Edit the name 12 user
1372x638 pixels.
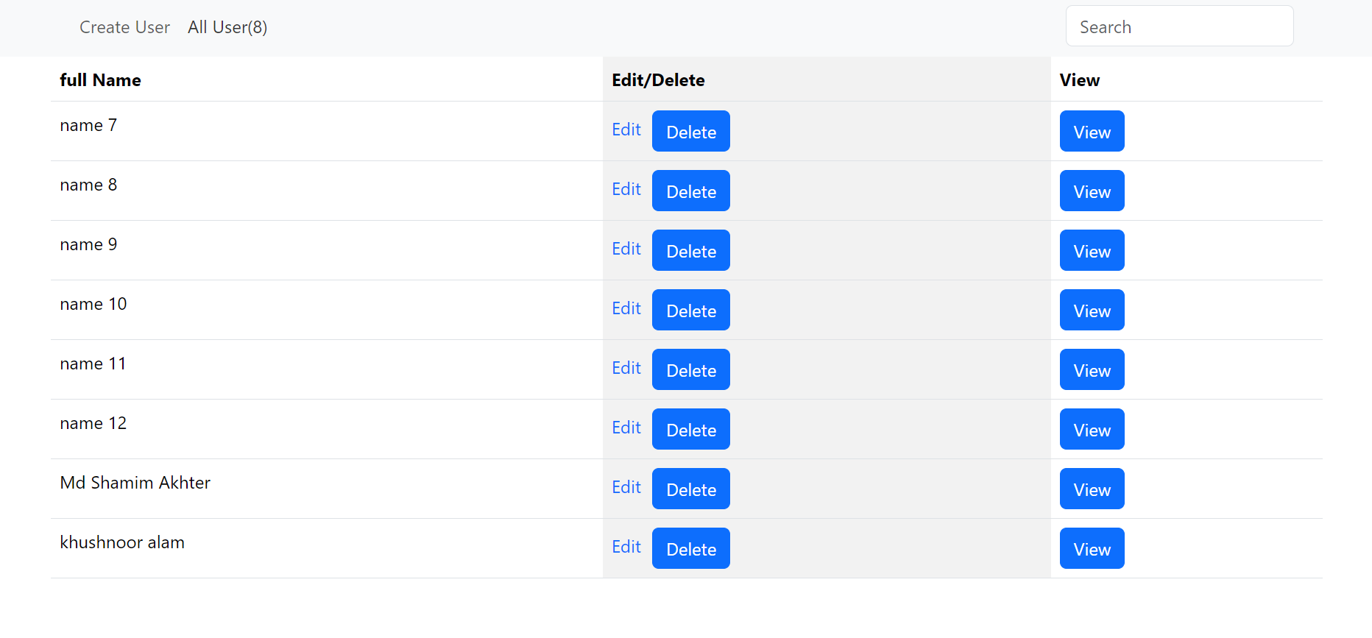point(626,428)
